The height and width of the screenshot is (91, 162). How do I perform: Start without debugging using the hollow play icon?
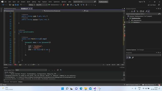[61, 5]
